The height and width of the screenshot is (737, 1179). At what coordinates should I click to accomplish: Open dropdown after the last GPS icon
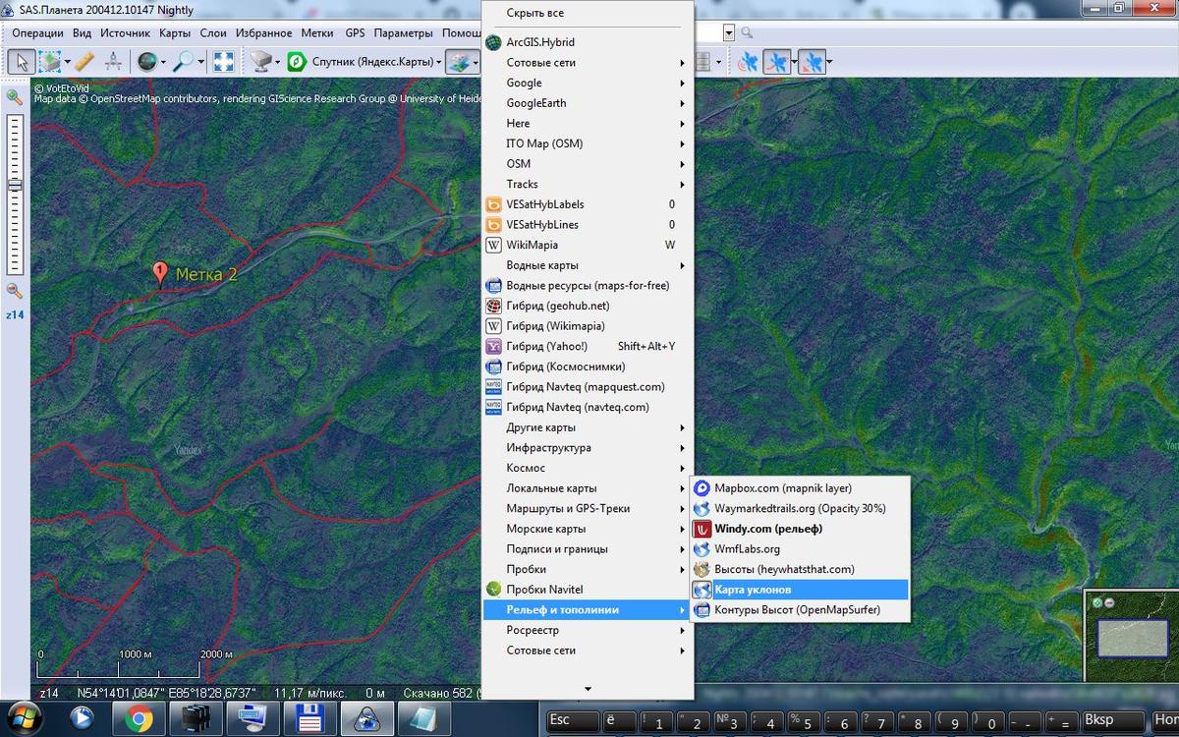click(829, 62)
